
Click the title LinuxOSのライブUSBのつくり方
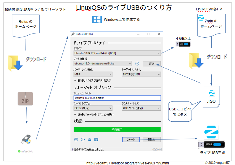tap(124, 7)
